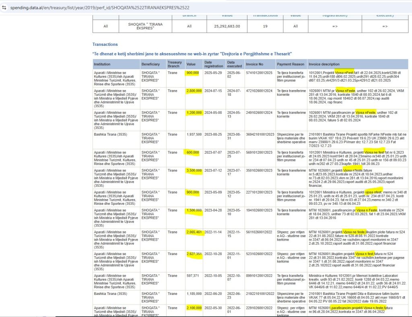Click the 'Invoice No' column header
This screenshot has width=412, height=317.
click(254, 64)
